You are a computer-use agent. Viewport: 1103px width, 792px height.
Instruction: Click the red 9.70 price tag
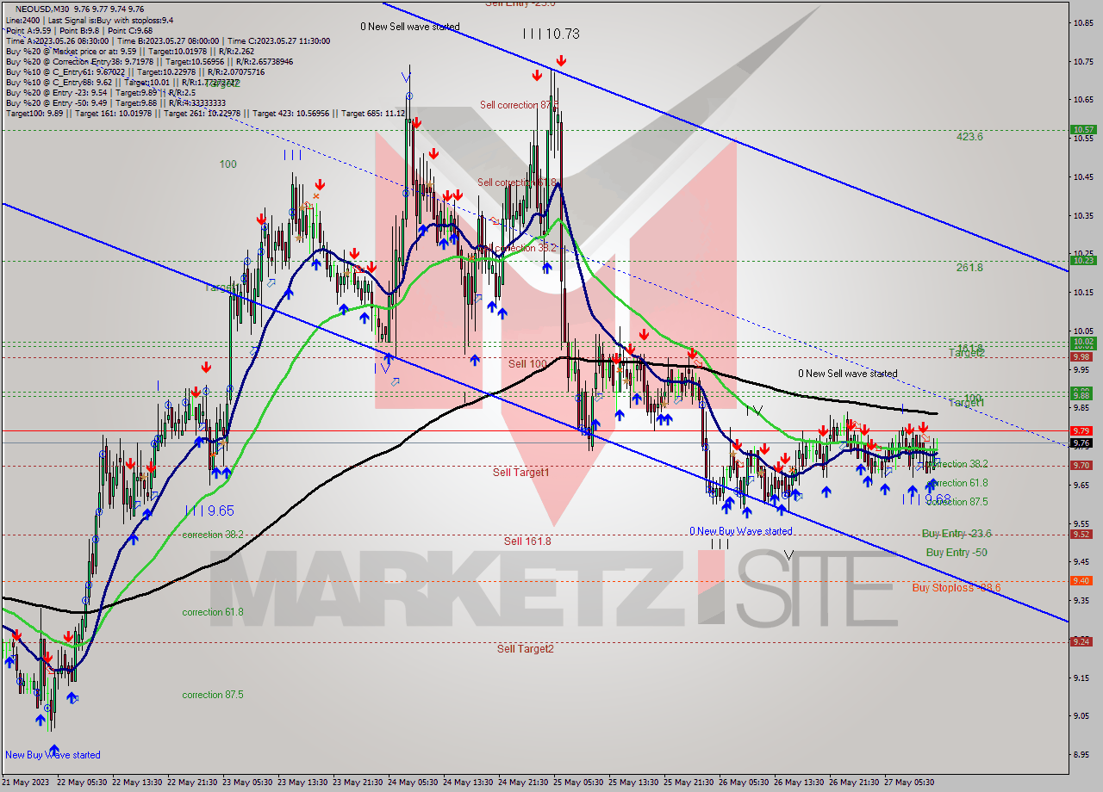pyautogui.click(x=1083, y=465)
